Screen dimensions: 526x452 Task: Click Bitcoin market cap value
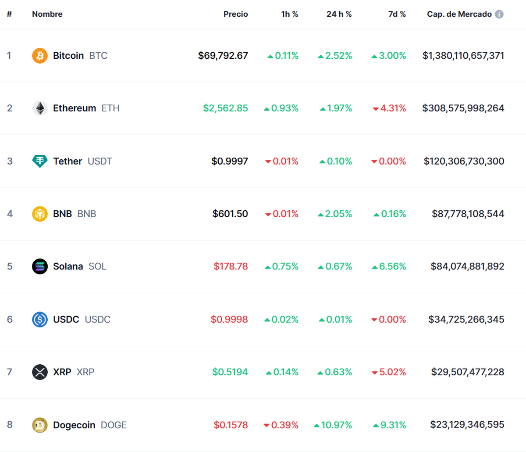[x=463, y=56]
